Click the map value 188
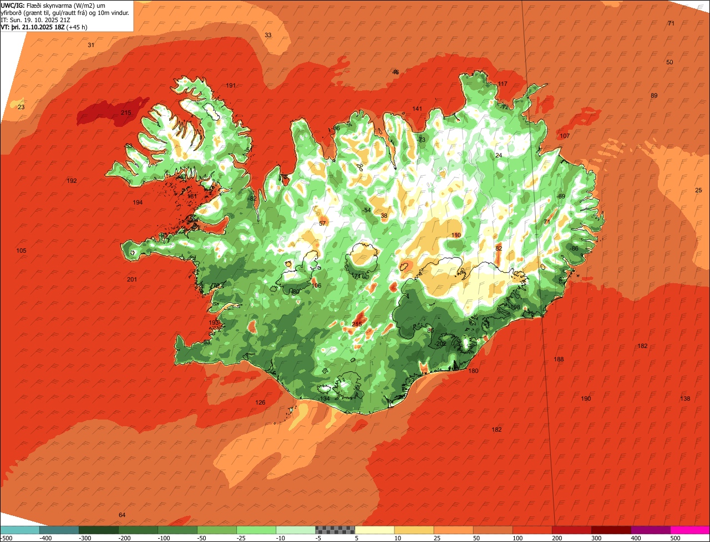Image resolution: width=710 pixels, height=542 pixels. coord(559,359)
